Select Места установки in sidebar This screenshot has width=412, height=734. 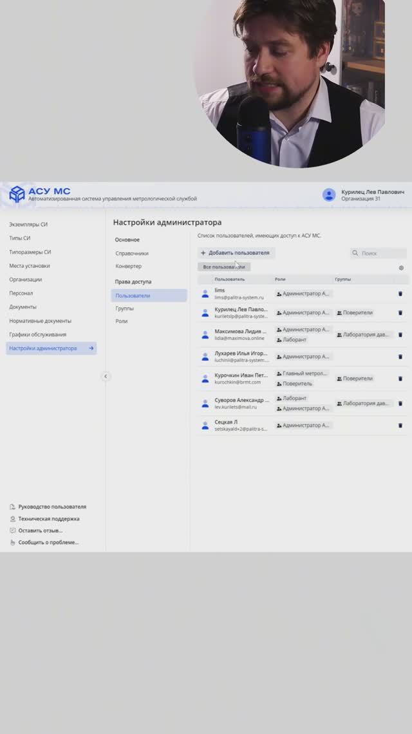(30, 265)
